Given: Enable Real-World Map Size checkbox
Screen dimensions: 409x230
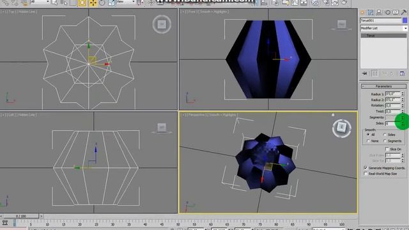Looking at the screenshot, I should 366,173.
